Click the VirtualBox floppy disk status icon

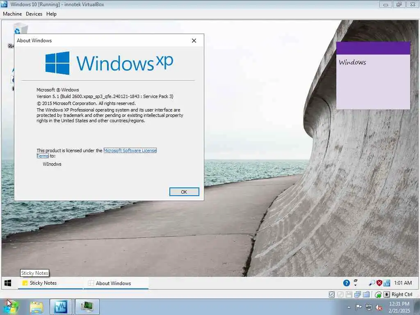(349, 294)
